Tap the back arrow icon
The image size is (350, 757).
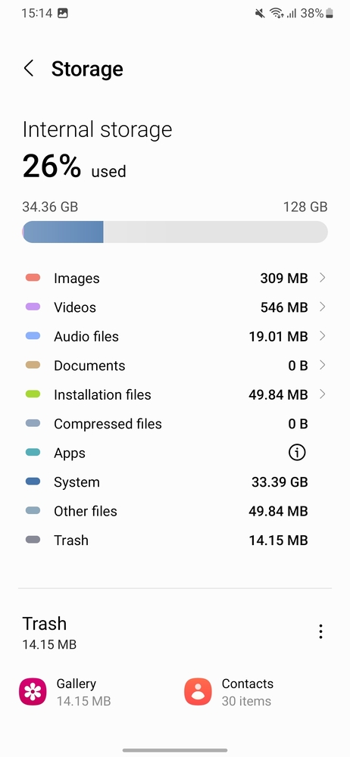(x=29, y=69)
